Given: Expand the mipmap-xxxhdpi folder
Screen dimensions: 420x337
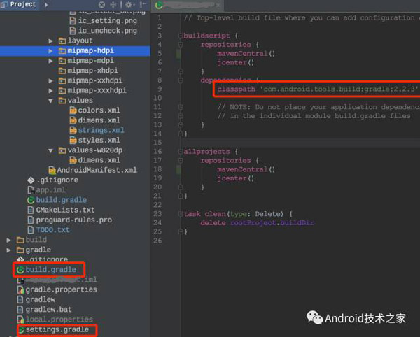Looking at the screenshot, I should click(x=50, y=91).
